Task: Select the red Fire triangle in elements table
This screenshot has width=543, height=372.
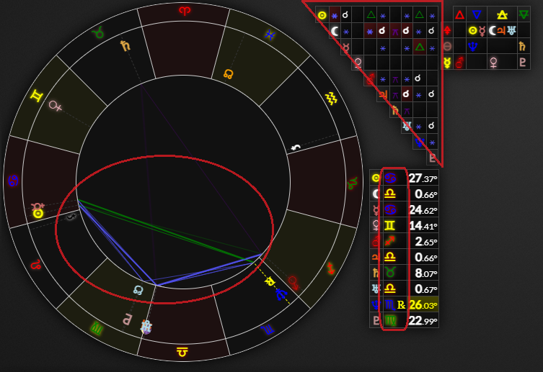Action: pyautogui.click(x=459, y=14)
